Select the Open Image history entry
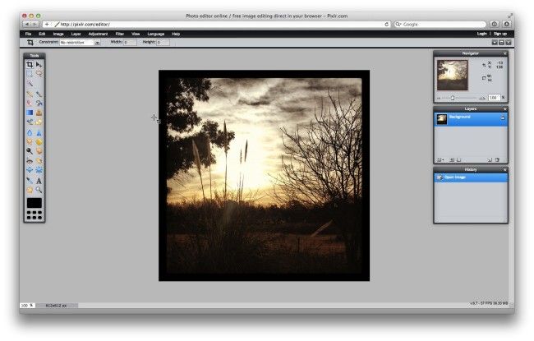This screenshot has height=341, width=534. pyautogui.click(x=471, y=177)
